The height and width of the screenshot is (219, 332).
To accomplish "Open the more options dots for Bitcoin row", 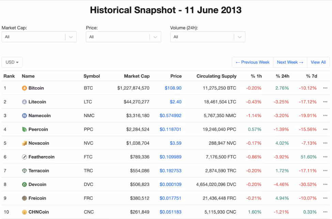I will coord(325,88).
